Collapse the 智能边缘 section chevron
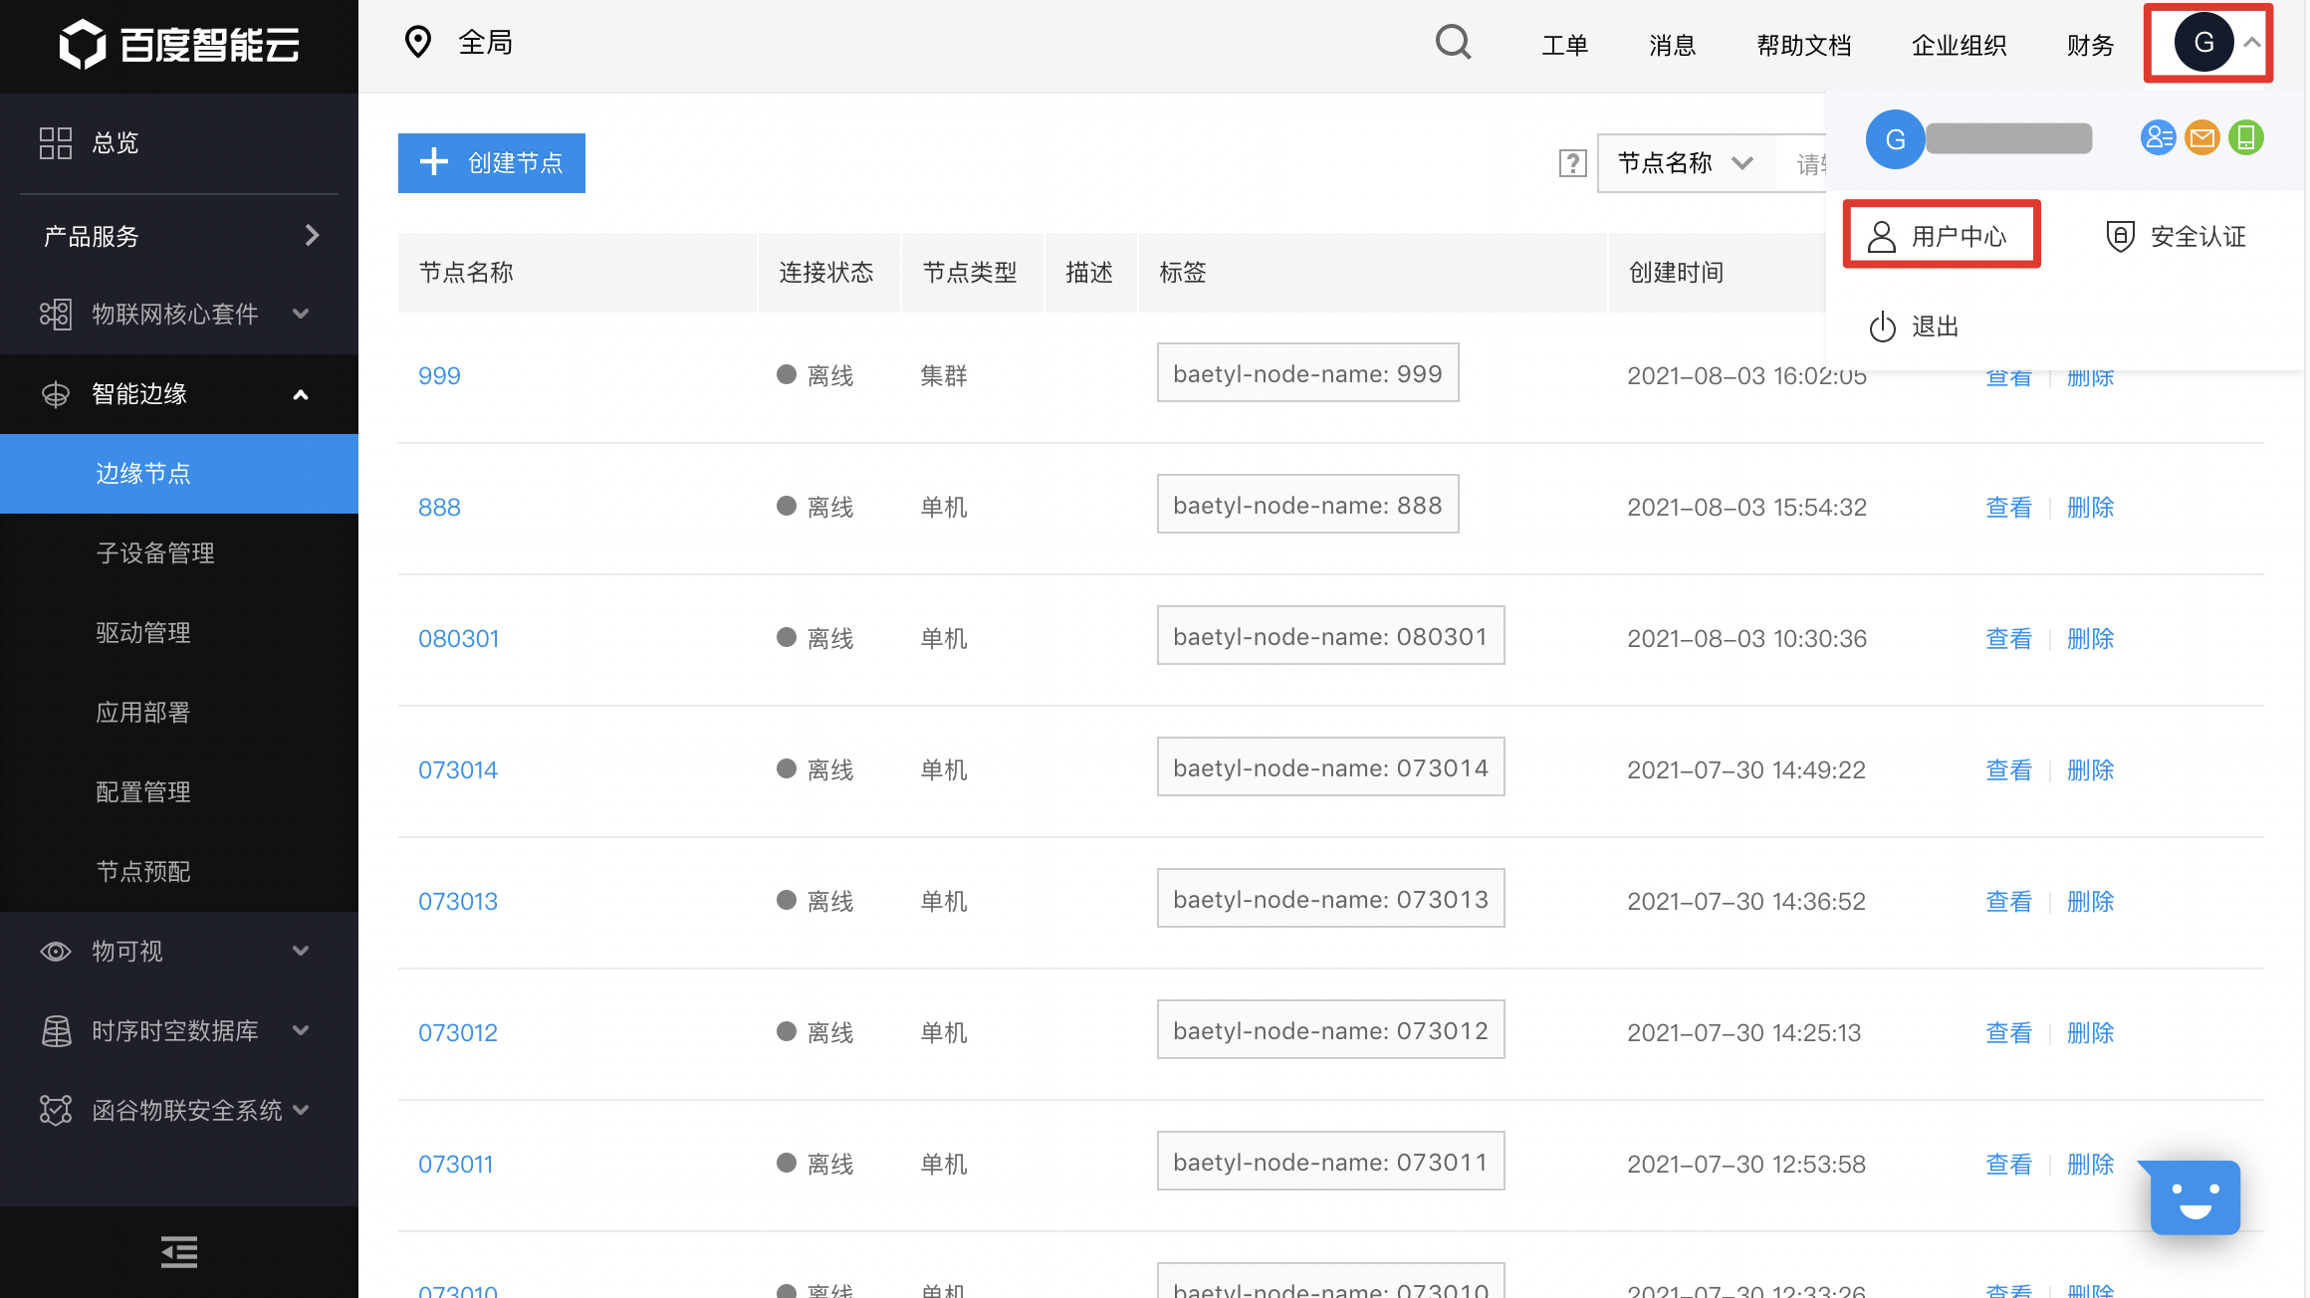Image resolution: width=2310 pixels, height=1298 pixels. pyautogui.click(x=301, y=394)
